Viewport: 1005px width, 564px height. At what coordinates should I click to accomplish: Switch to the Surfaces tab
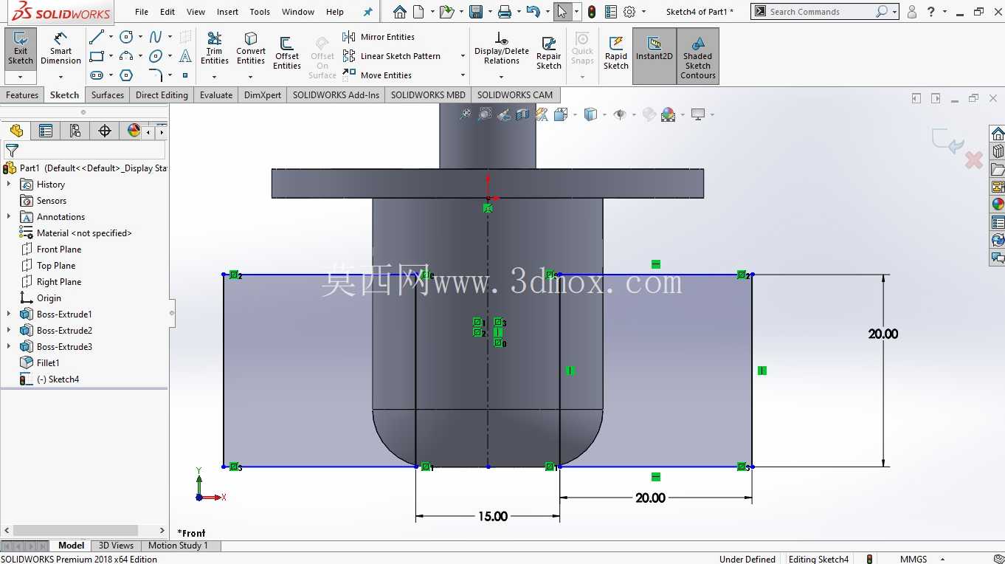108,95
